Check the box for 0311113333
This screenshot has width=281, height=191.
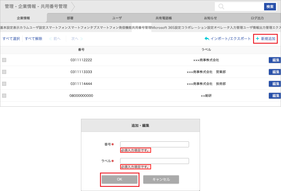(4, 72)
